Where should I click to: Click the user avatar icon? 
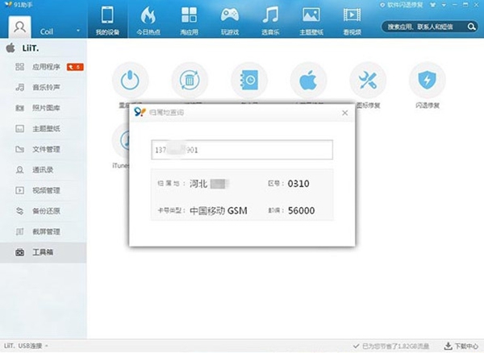19,27
